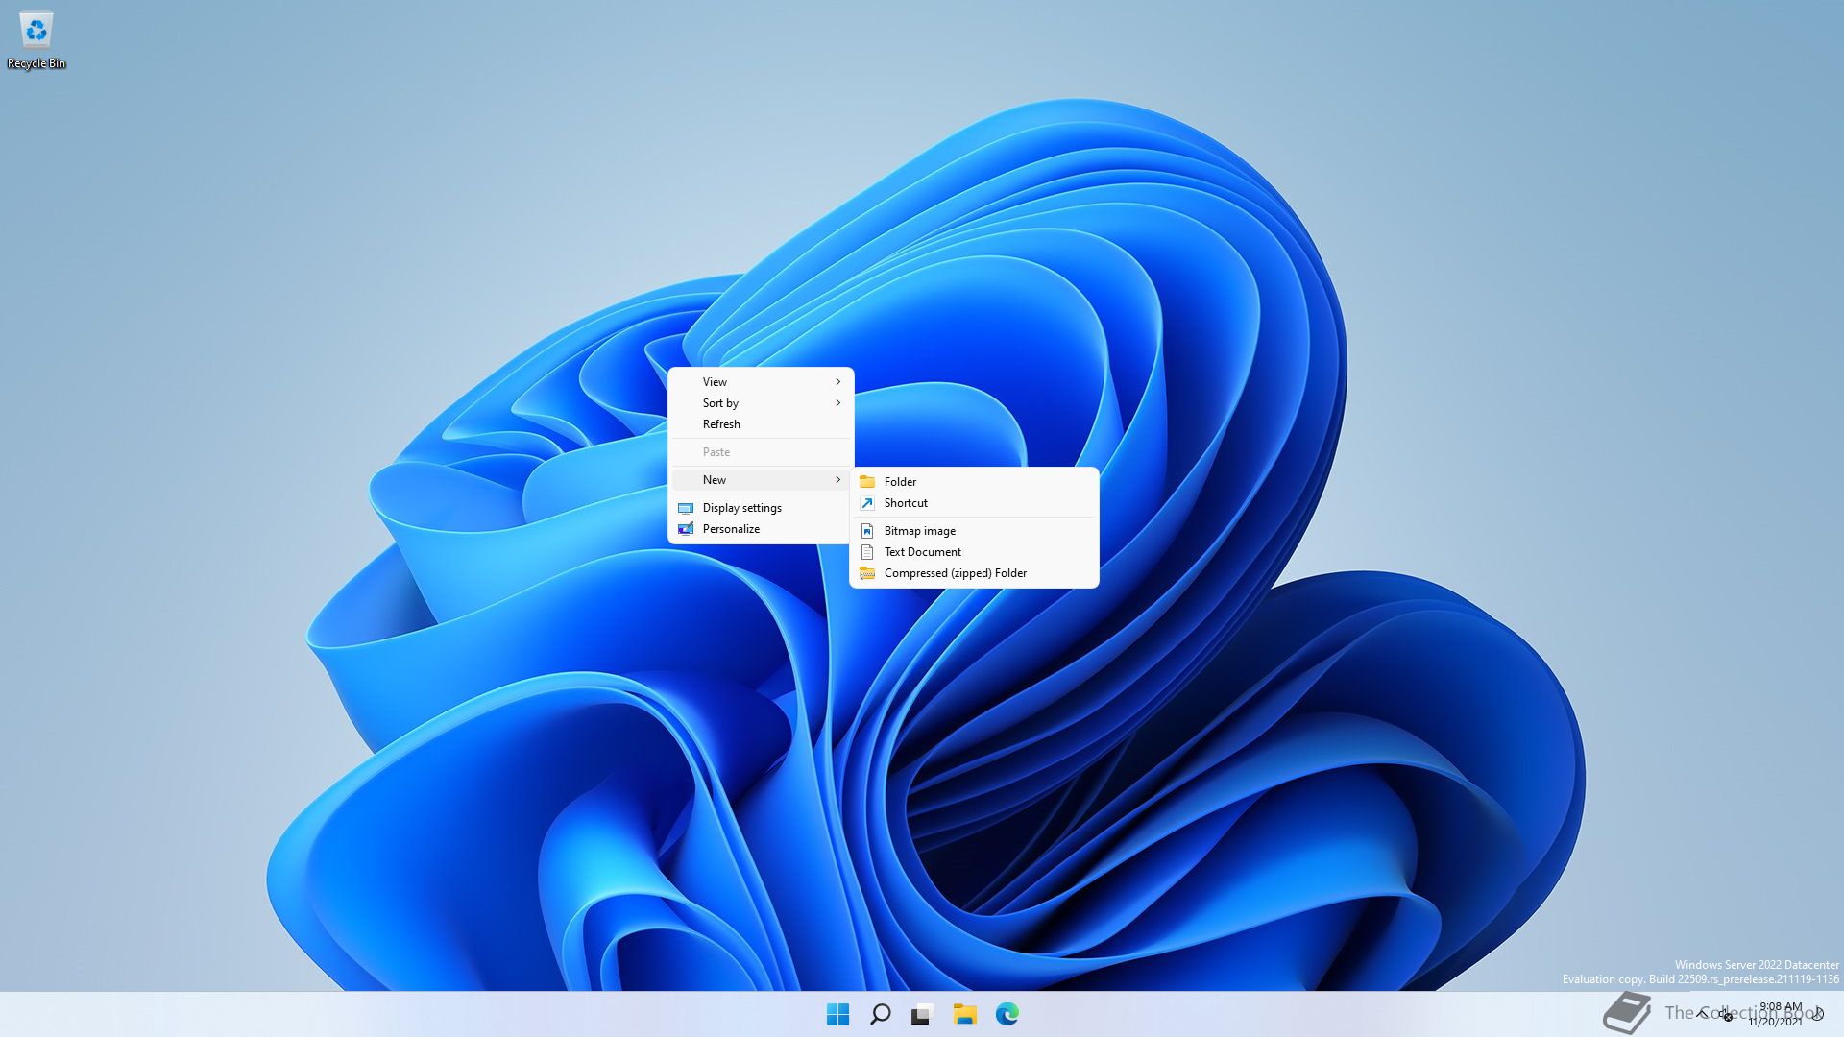
Task: Show hidden system tray icons chevron
Action: tap(1702, 1014)
